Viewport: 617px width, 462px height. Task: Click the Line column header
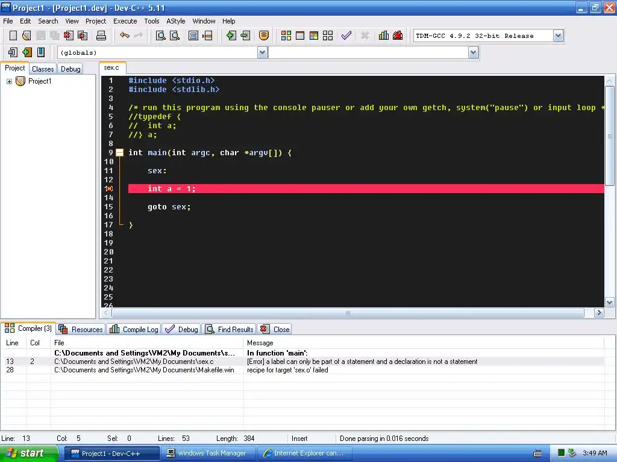14,343
